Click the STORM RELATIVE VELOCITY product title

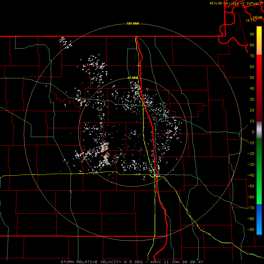[91, 262]
